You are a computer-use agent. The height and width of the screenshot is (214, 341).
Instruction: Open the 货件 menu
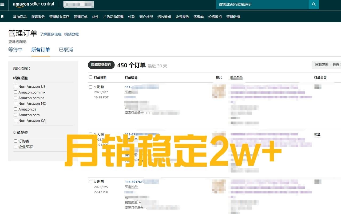pyautogui.click(x=95, y=17)
